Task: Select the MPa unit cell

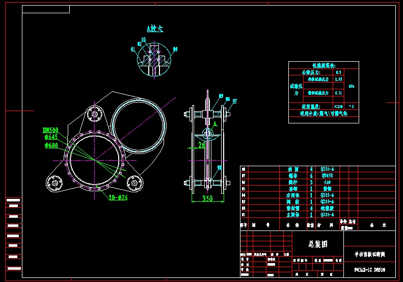Action: tap(352, 86)
